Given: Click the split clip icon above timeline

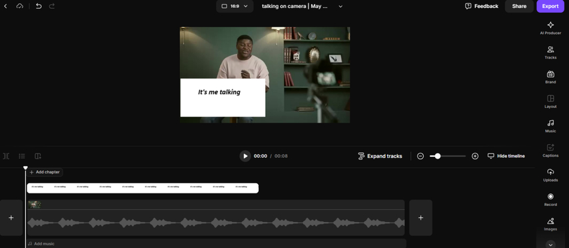Looking at the screenshot, I should point(6,156).
